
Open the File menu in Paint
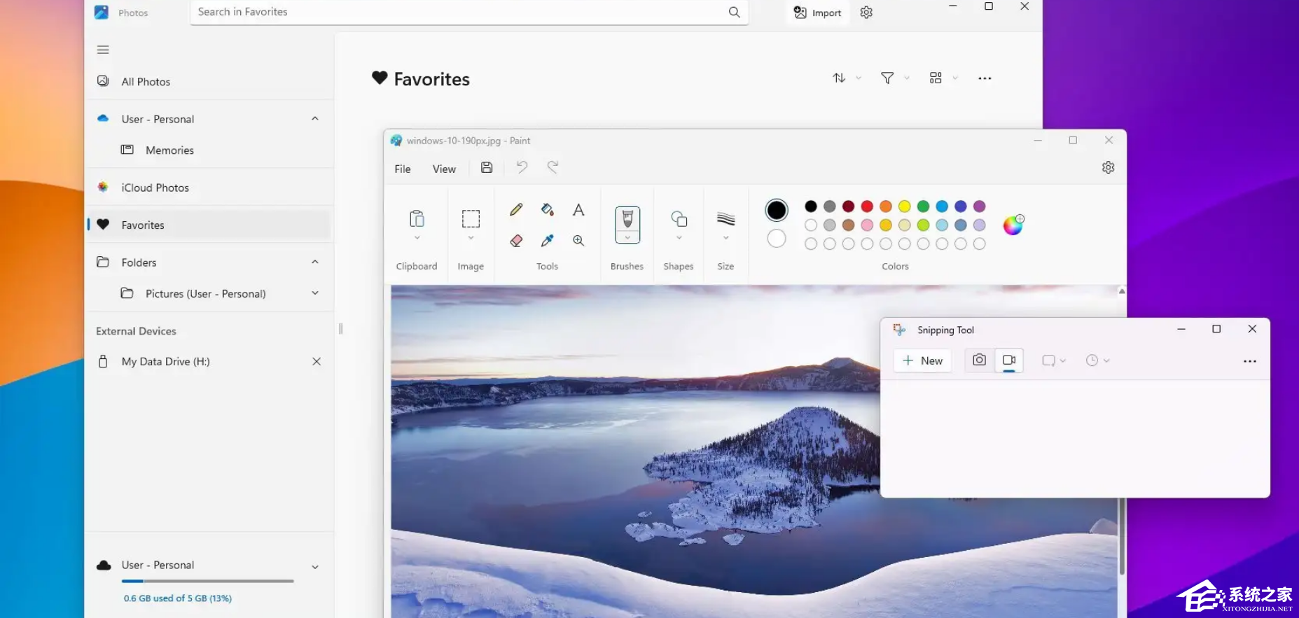(x=403, y=169)
